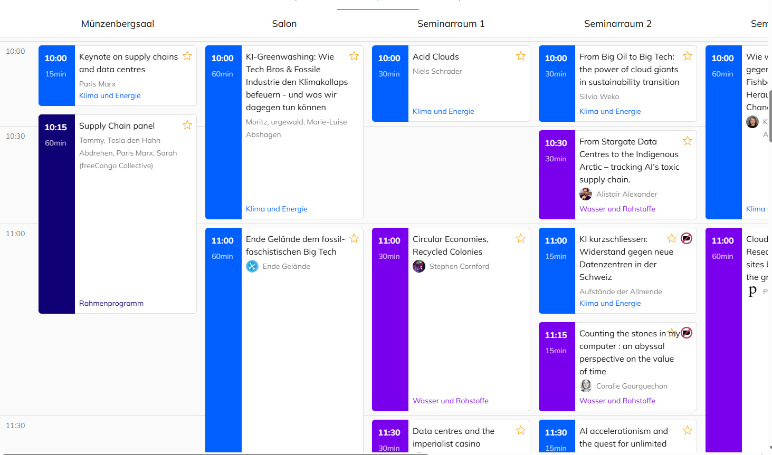Click the no-recording icon on KI kurzschliessen

pyautogui.click(x=687, y=238)
